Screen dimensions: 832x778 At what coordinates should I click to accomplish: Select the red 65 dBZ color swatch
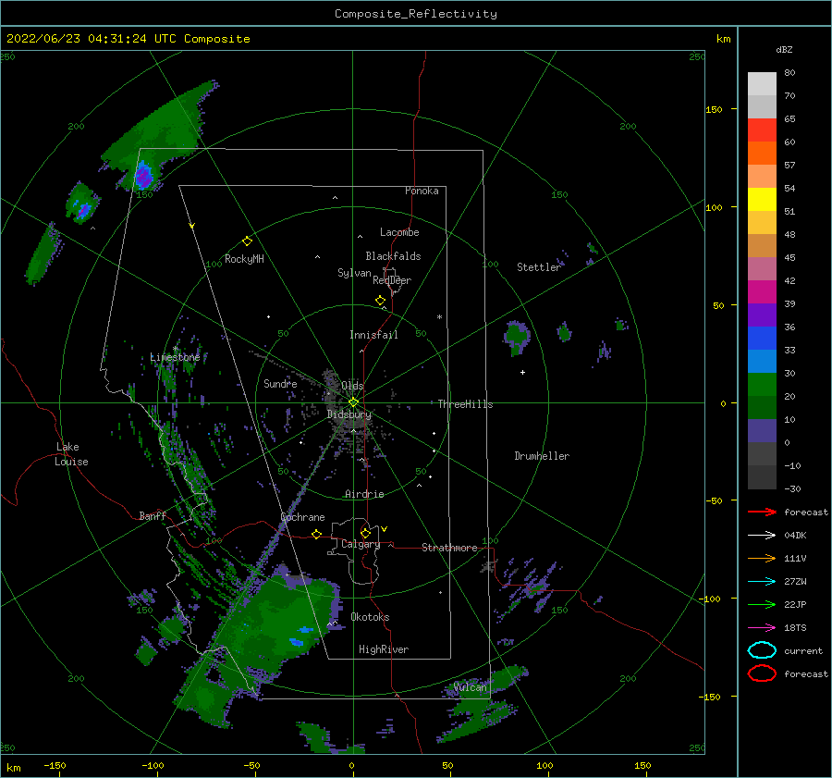pos(762,130)
